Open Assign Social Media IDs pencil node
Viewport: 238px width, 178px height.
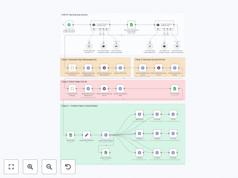(87, 135)
